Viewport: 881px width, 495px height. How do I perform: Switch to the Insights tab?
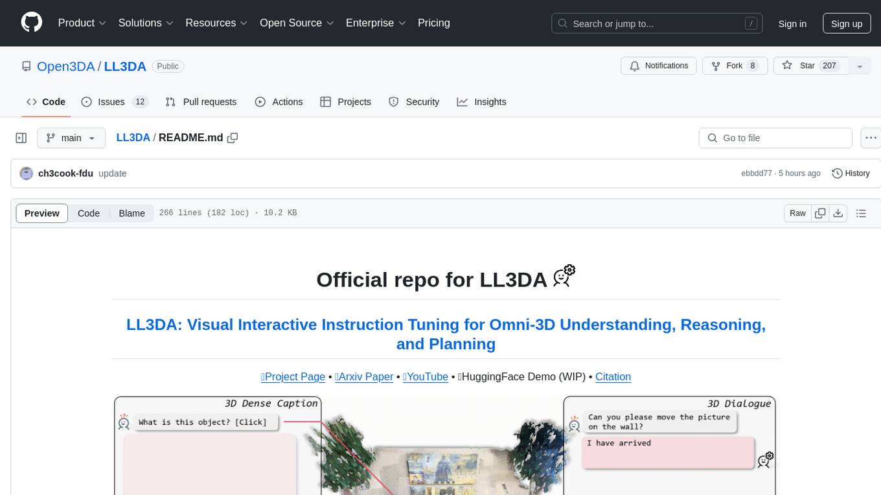click(x=481, y=102)
